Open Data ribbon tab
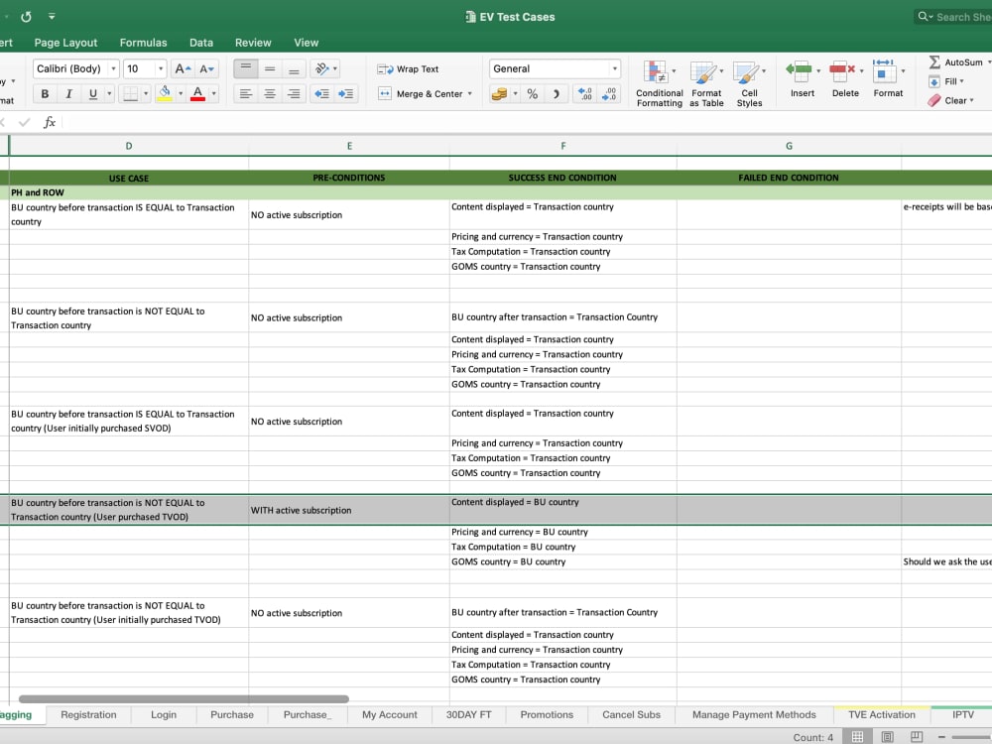 click(x=201, y=43)
